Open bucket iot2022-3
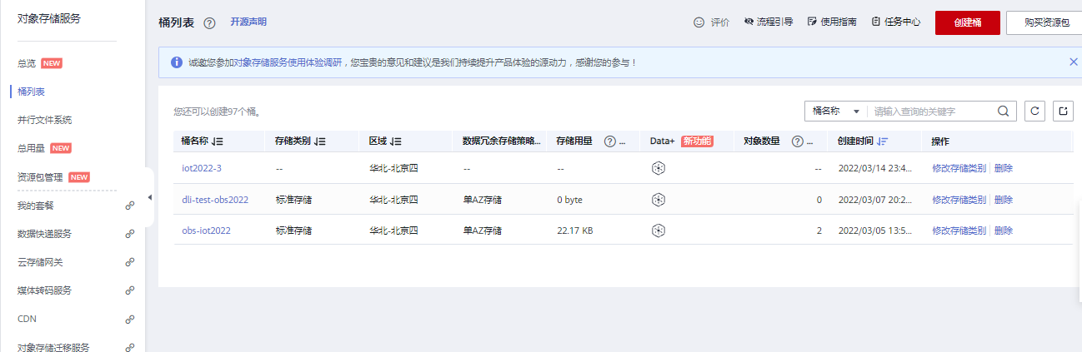The height and width of the screenshot is (352, 1082). coord(202,168)
